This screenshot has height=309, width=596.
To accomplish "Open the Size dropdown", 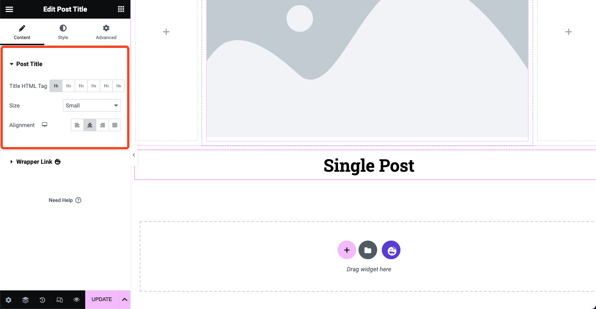I will (92, 106).
